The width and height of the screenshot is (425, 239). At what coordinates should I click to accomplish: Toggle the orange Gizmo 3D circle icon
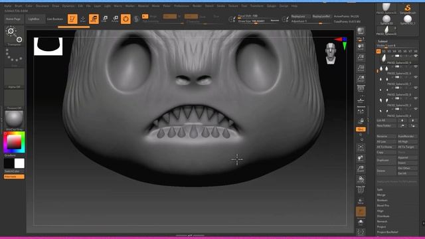126,19
